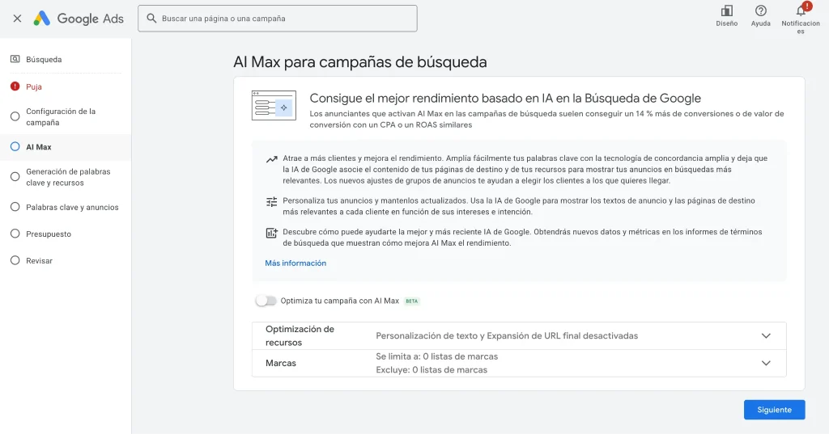
Task: Open the 'Más información' link
Action: coord(295,263)
